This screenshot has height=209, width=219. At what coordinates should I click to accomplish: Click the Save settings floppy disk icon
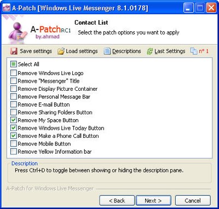coord(14,51)
